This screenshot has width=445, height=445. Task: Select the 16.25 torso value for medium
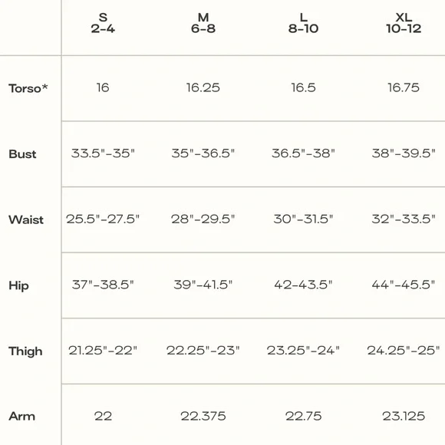click(x=203, y=87)
